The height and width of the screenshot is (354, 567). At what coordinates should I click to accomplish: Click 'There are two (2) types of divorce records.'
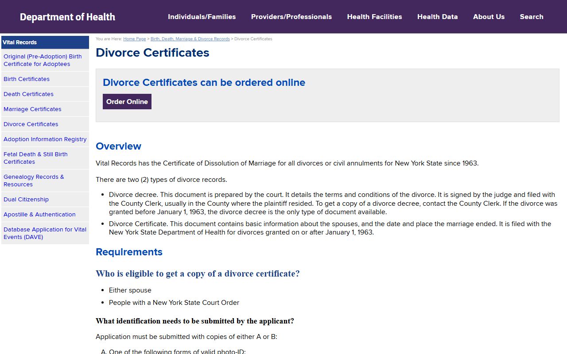161,180
